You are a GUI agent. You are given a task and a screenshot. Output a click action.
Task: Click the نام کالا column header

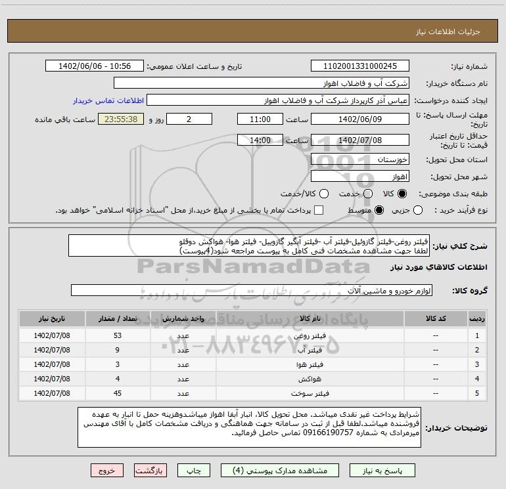click(x=310, y=318)
